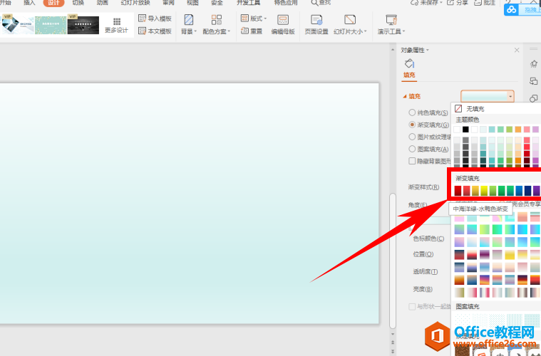Select the paint bucket Fill icon

point(409,64)
